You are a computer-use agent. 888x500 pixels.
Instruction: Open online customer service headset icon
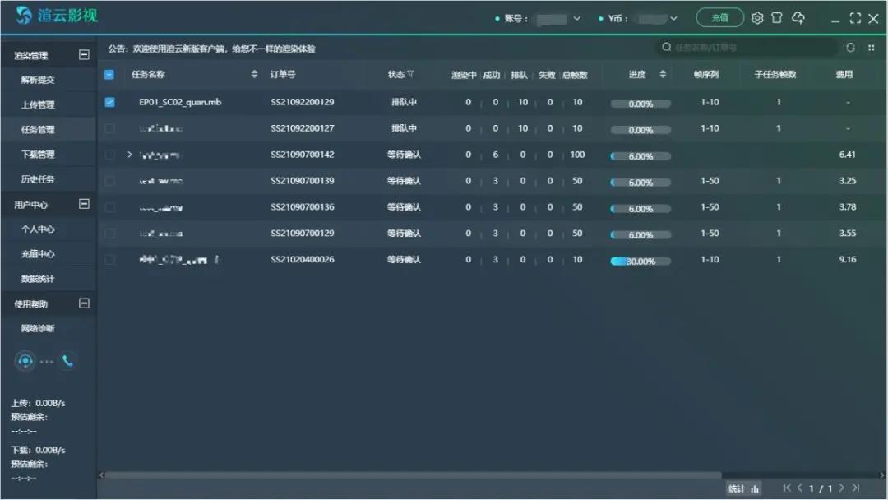(x=25, y=360)
